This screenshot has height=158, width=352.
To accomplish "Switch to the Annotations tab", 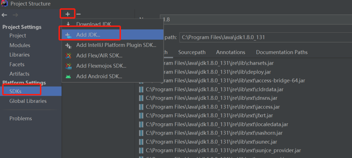I will pyautogui.click(x=231, y=52).
